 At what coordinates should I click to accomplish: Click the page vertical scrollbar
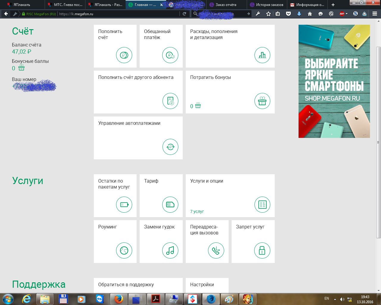(x=379, y=142)
